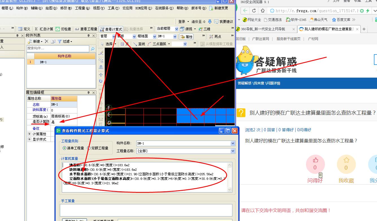Screen dimensions: 377x221
Task: Click the 手工算量 text area
Action: 146,210
